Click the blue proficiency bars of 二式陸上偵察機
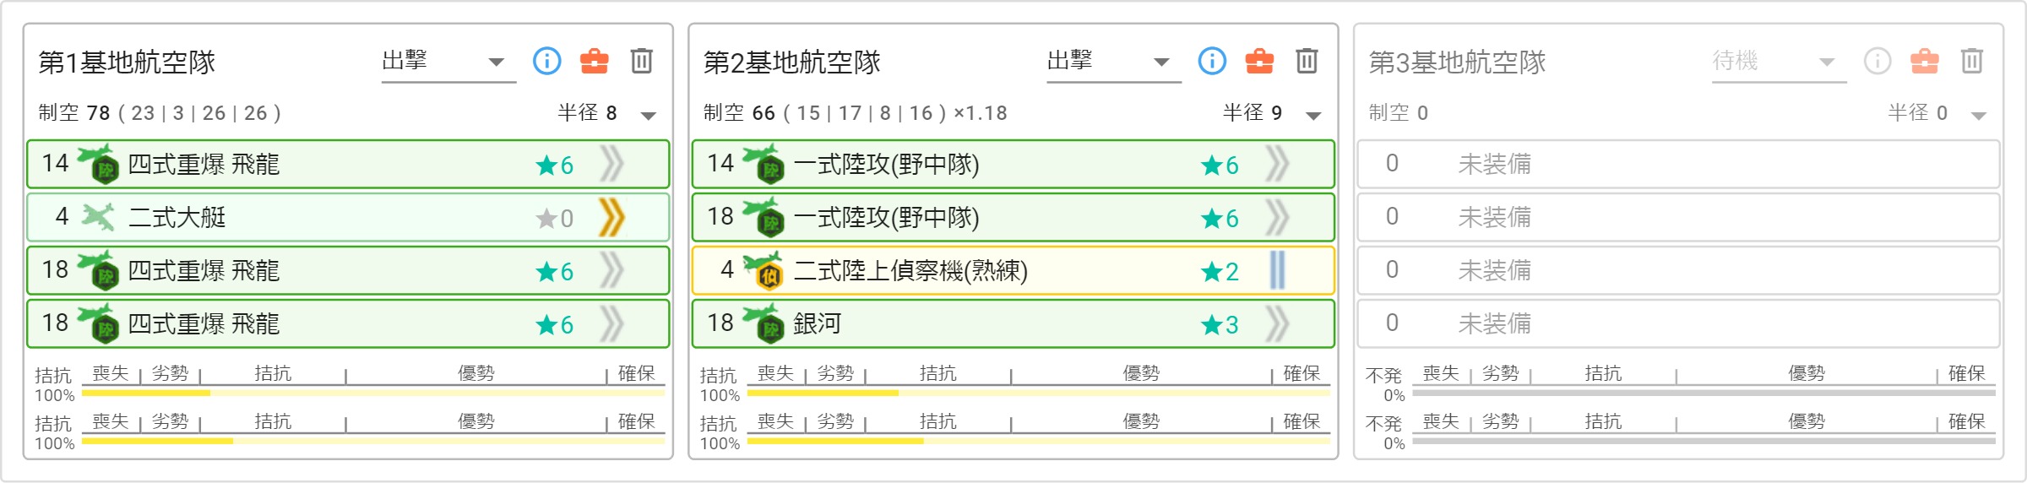Image resolution: width=2027 pixels, height=483 pixels. 1277,270
